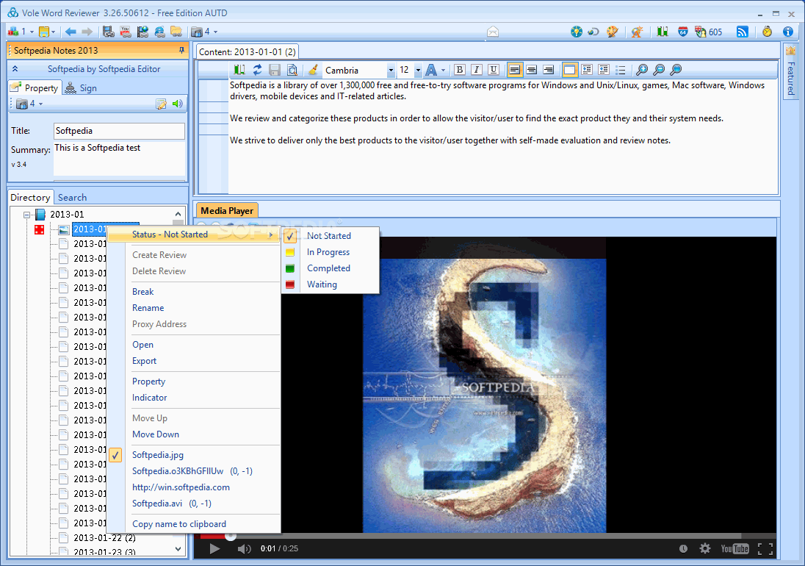Select tree item 2013-01-22 (2)
This screenshot has height=566, width=805.
(x=105, y=538)
